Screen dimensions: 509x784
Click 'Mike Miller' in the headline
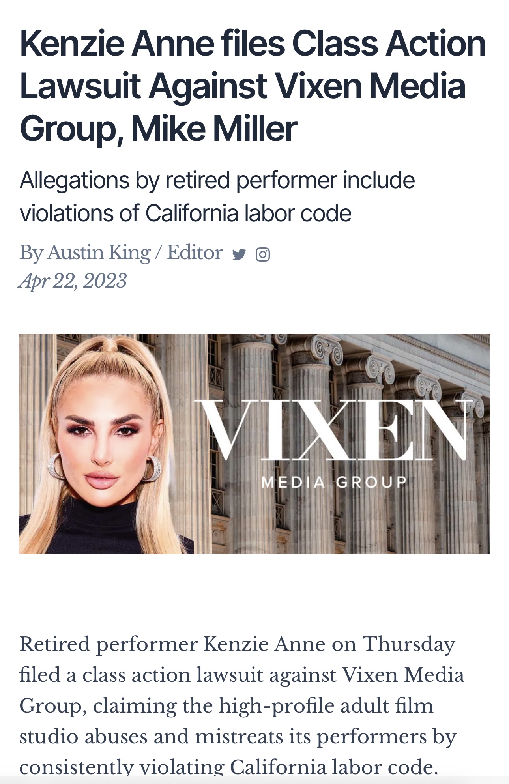click(214, 129)
